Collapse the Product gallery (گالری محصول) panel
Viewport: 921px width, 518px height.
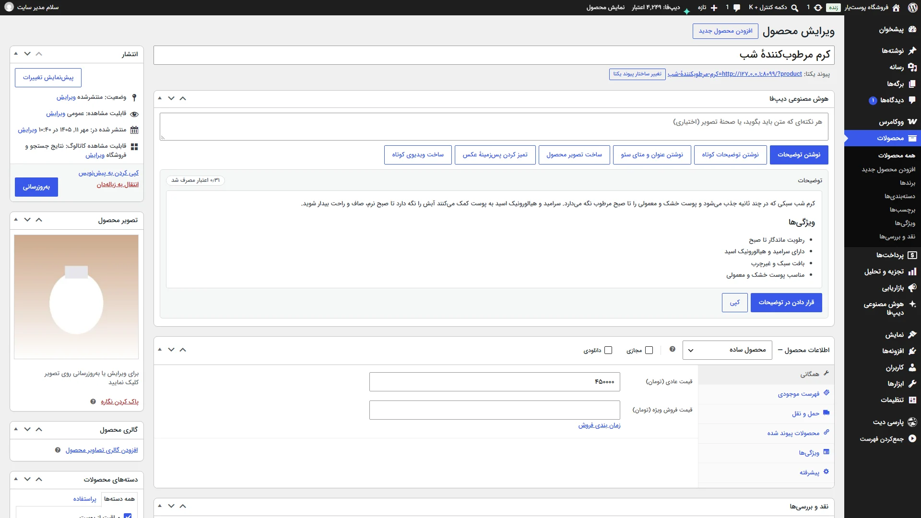(x=16, y=429)
